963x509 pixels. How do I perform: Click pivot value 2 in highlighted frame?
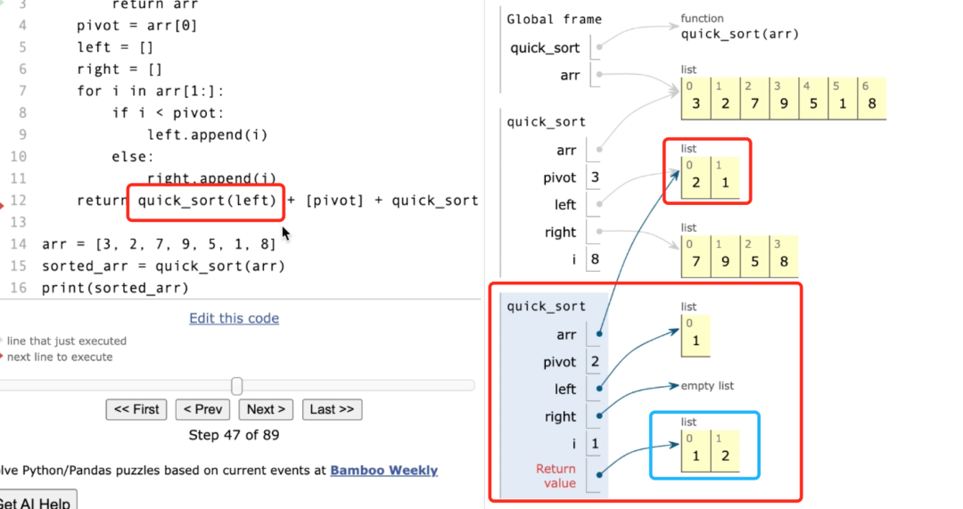click(x=595, y=362)
